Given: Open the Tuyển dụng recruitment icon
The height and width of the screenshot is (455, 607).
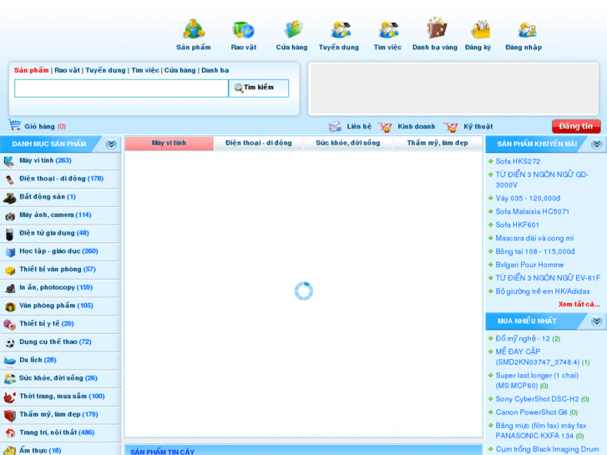Looking at the screenshot, I should [x=341, y=30].
